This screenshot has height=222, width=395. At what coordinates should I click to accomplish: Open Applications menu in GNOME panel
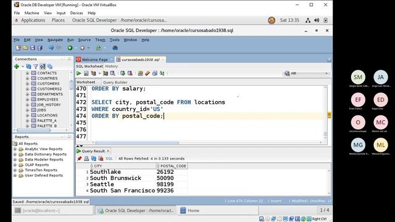tap(33, 20)
